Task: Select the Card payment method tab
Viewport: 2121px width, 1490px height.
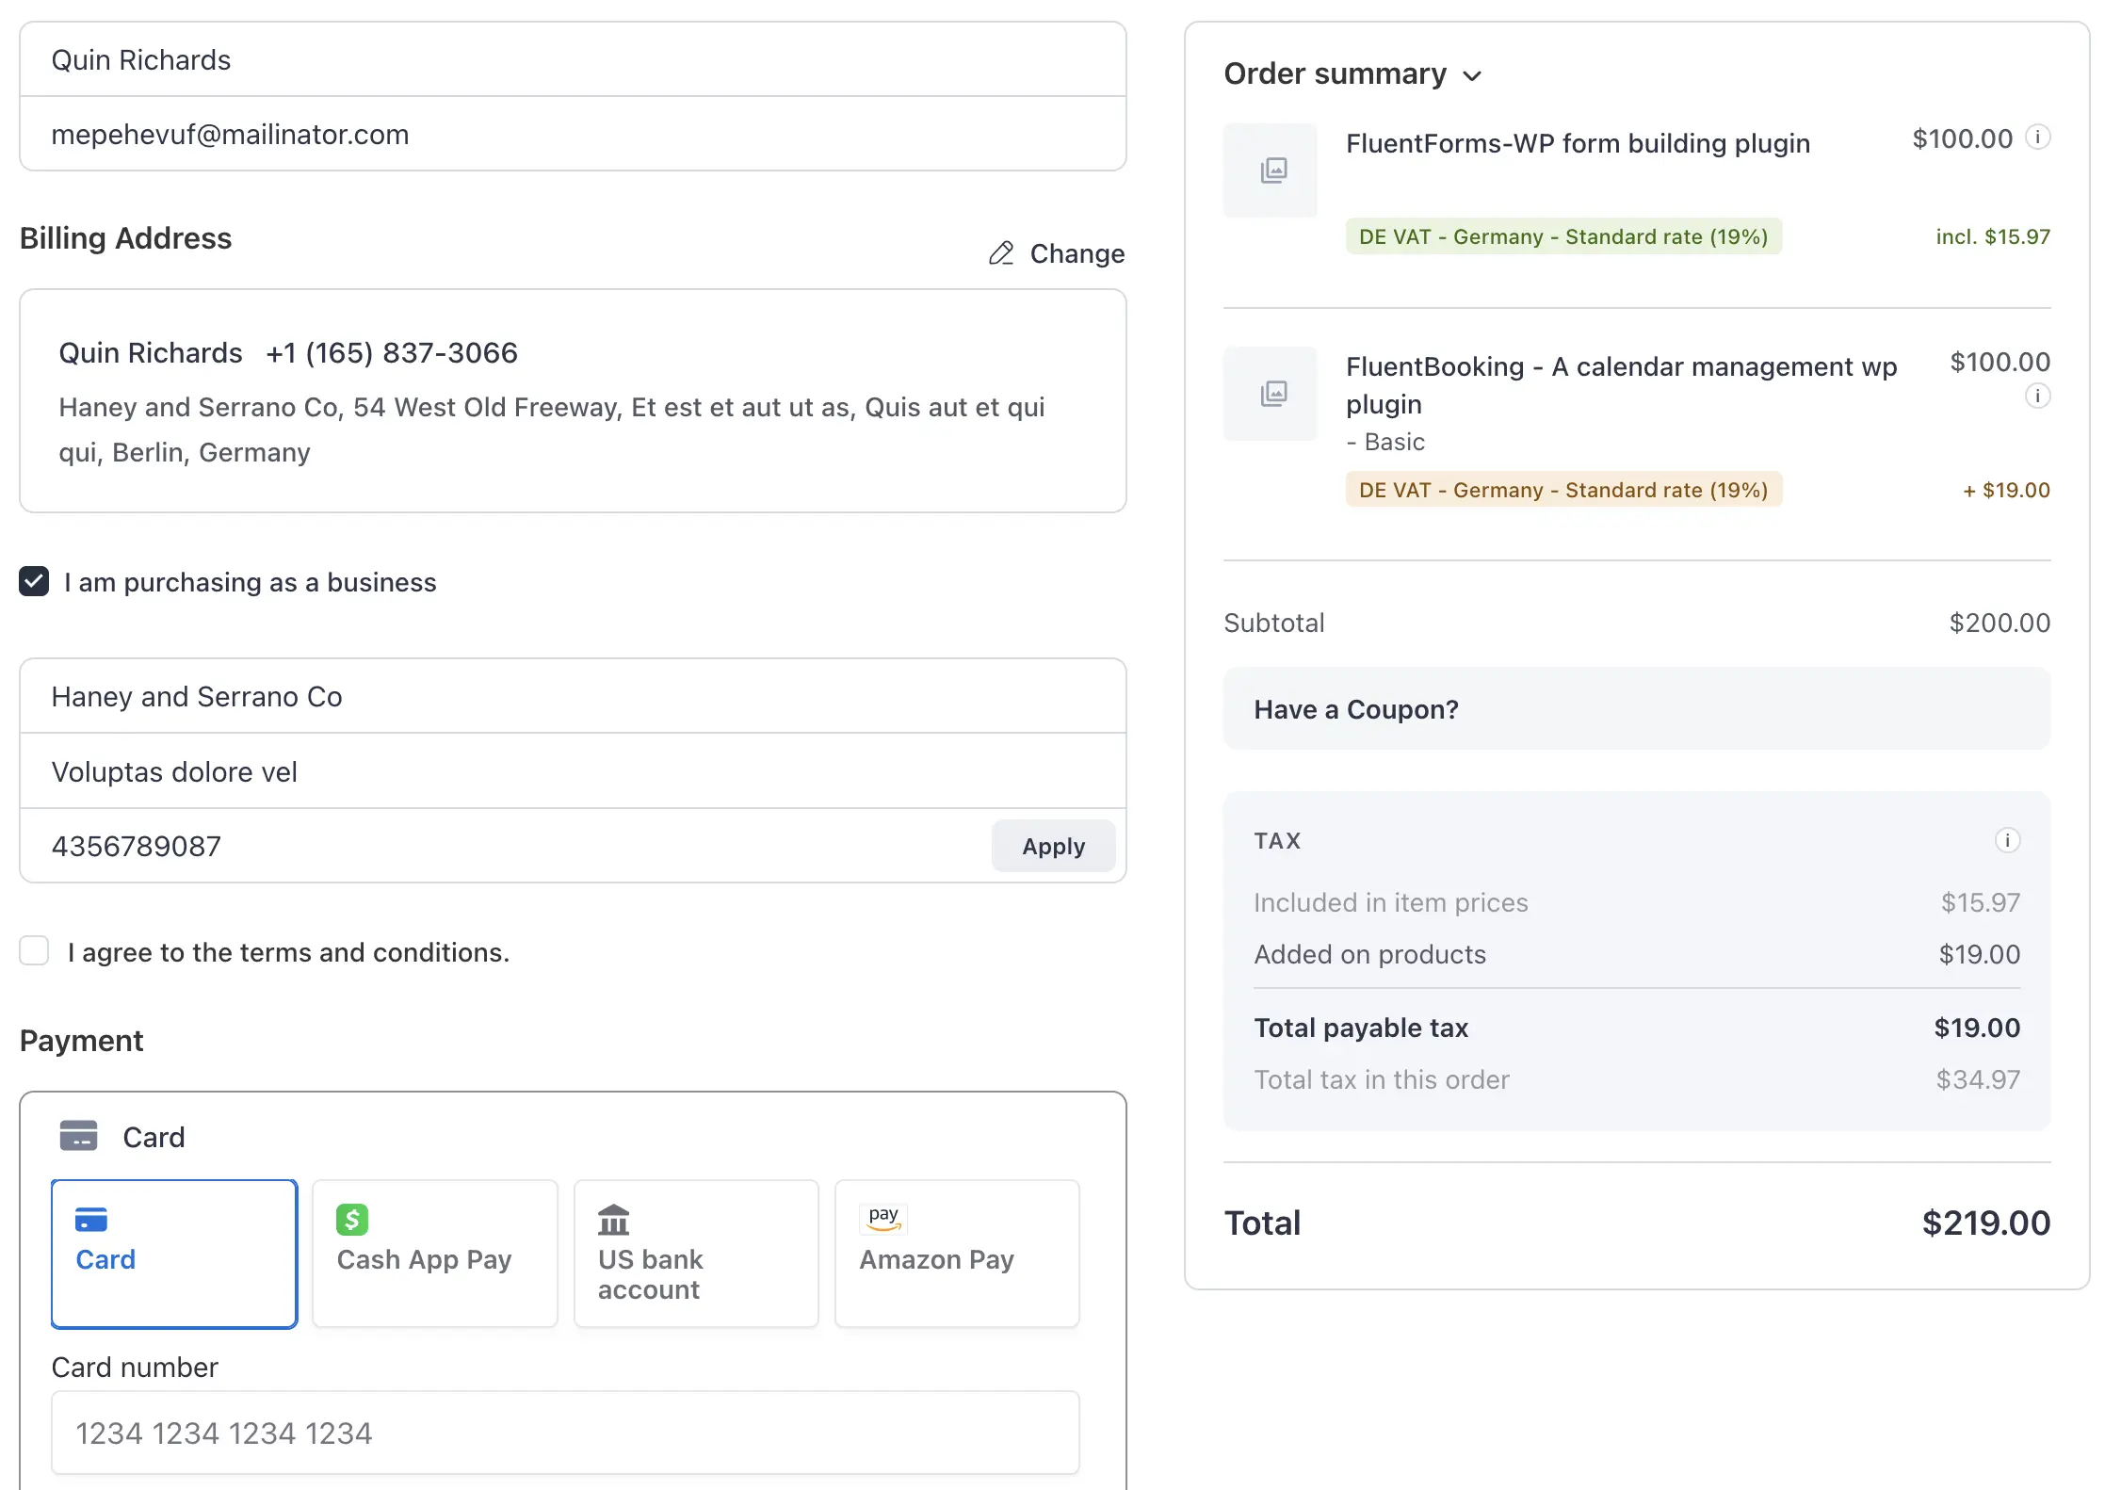Action: (174, 1254)
